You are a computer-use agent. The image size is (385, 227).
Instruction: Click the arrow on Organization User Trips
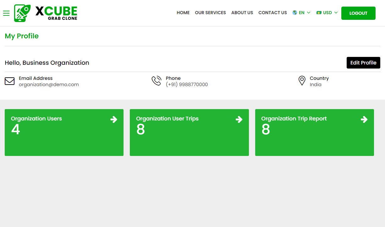pyautogui.click(x=239, y=119)
